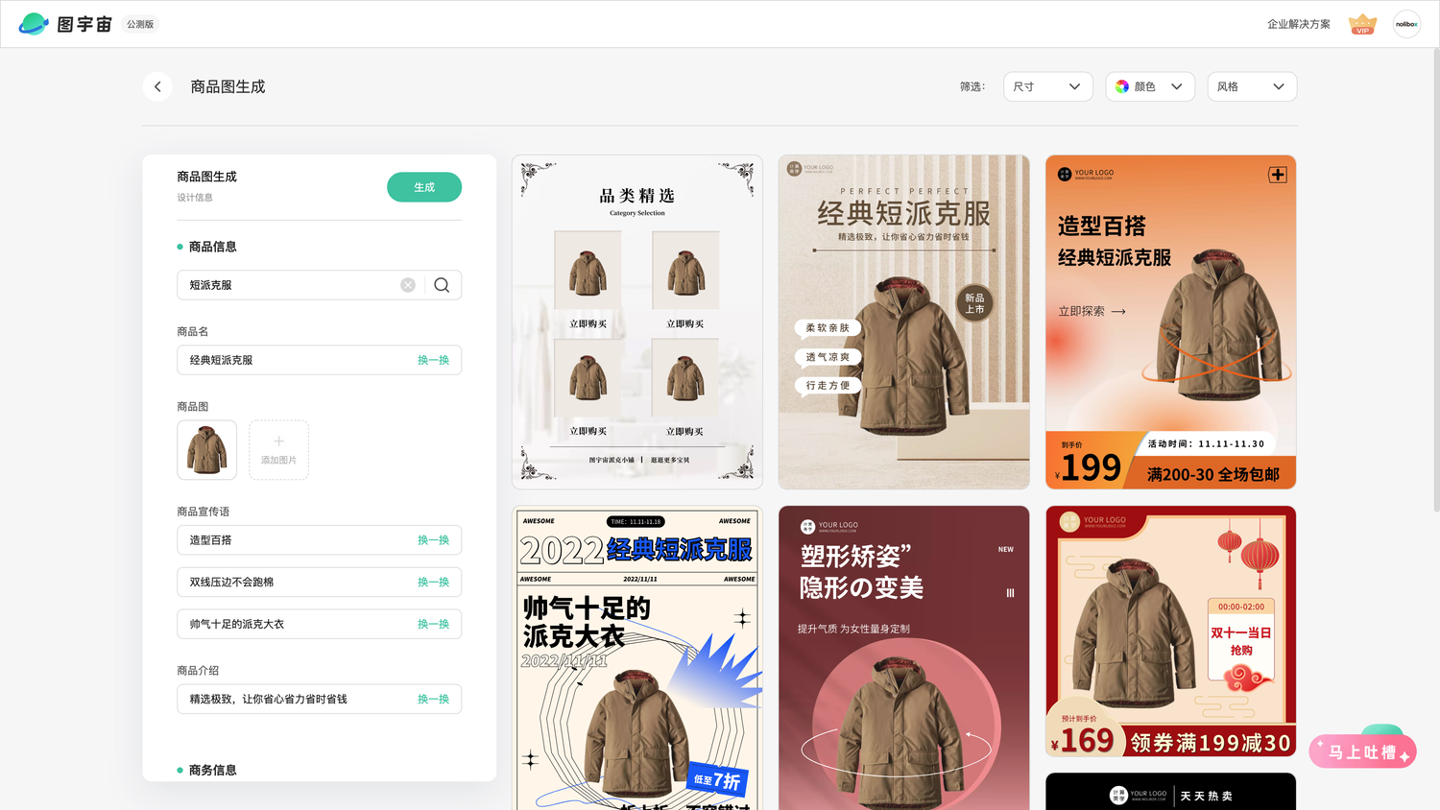The image size is (1440, 810).
Task: Click the VIP crown icon
Action: [1362, 24]
